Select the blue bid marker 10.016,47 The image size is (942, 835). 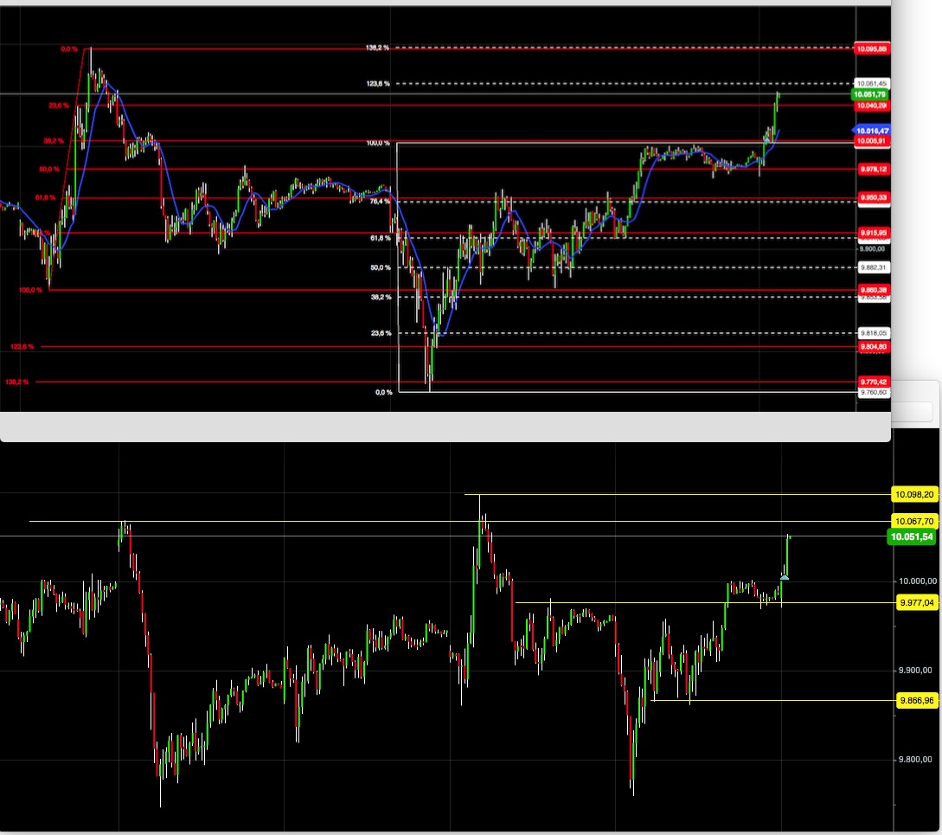pos(872,130)
